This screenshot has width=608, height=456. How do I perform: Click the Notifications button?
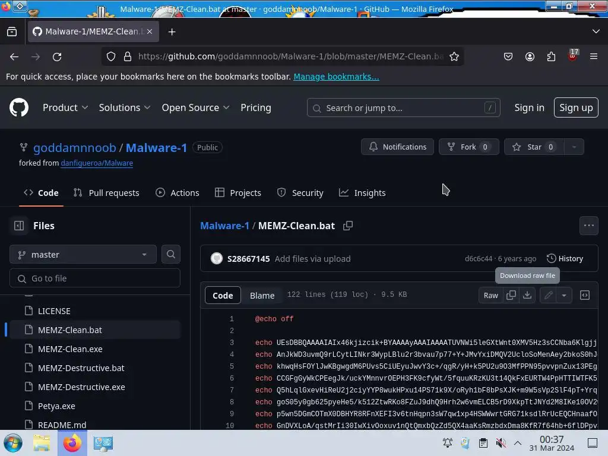tap(397, 147)
